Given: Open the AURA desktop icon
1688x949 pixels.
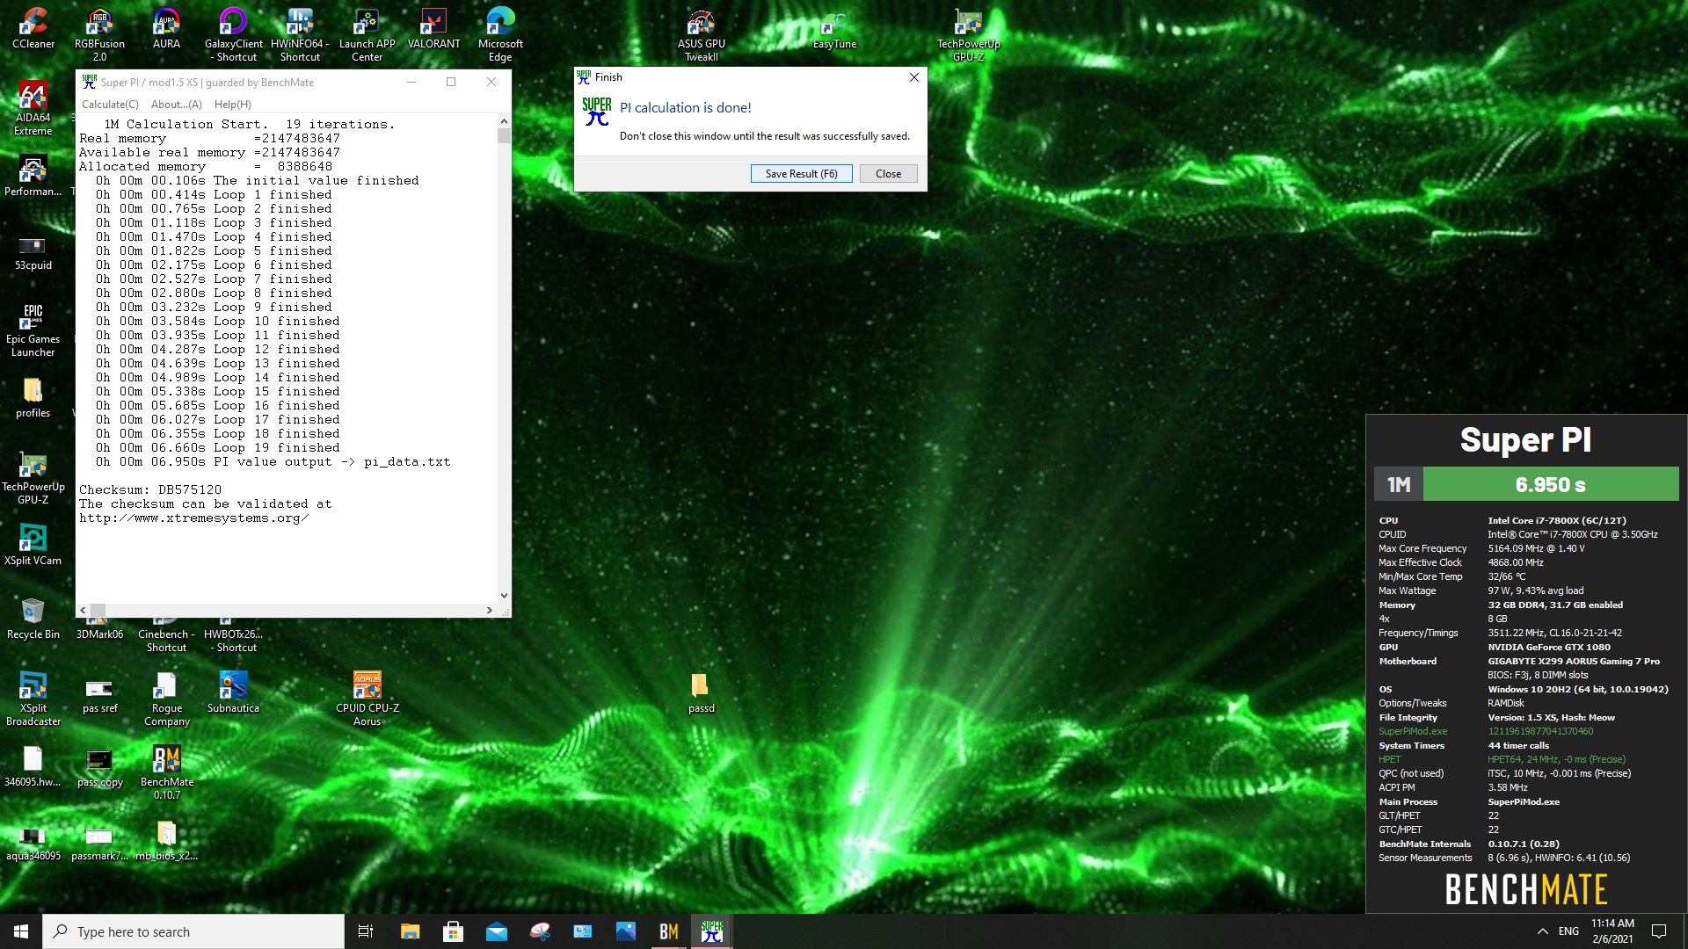Looking at the screenshot, I should coord(166,28).
